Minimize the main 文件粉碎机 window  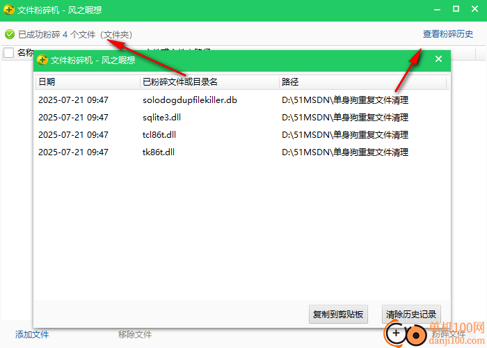438,9
